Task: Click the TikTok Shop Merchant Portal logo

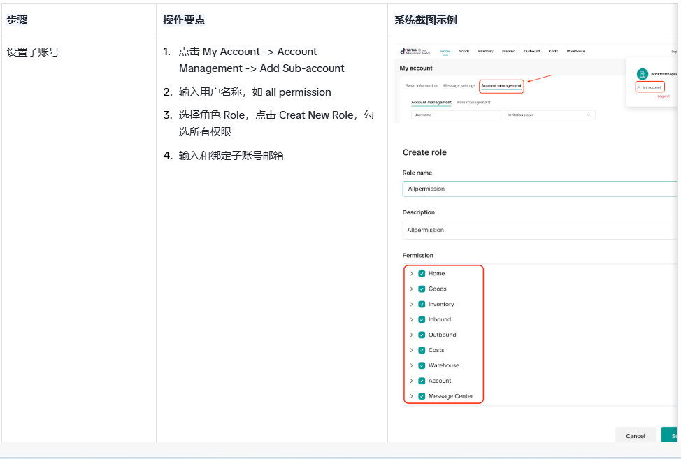Action: (x=415, y=52)
